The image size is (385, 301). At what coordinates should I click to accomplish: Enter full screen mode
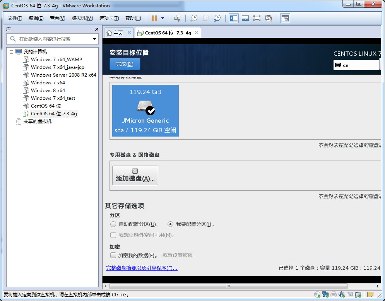(257, 18)
